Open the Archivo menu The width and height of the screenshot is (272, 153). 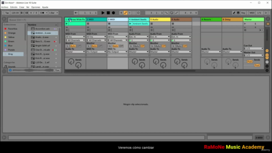tap(5, 7)
